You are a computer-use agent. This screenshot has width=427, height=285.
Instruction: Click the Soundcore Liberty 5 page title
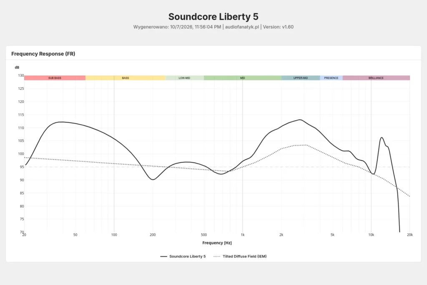pyautogui.click(x=213, y=17)
